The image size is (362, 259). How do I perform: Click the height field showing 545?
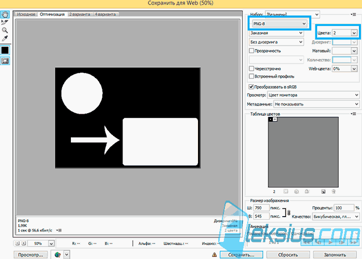tap(261, 216)
